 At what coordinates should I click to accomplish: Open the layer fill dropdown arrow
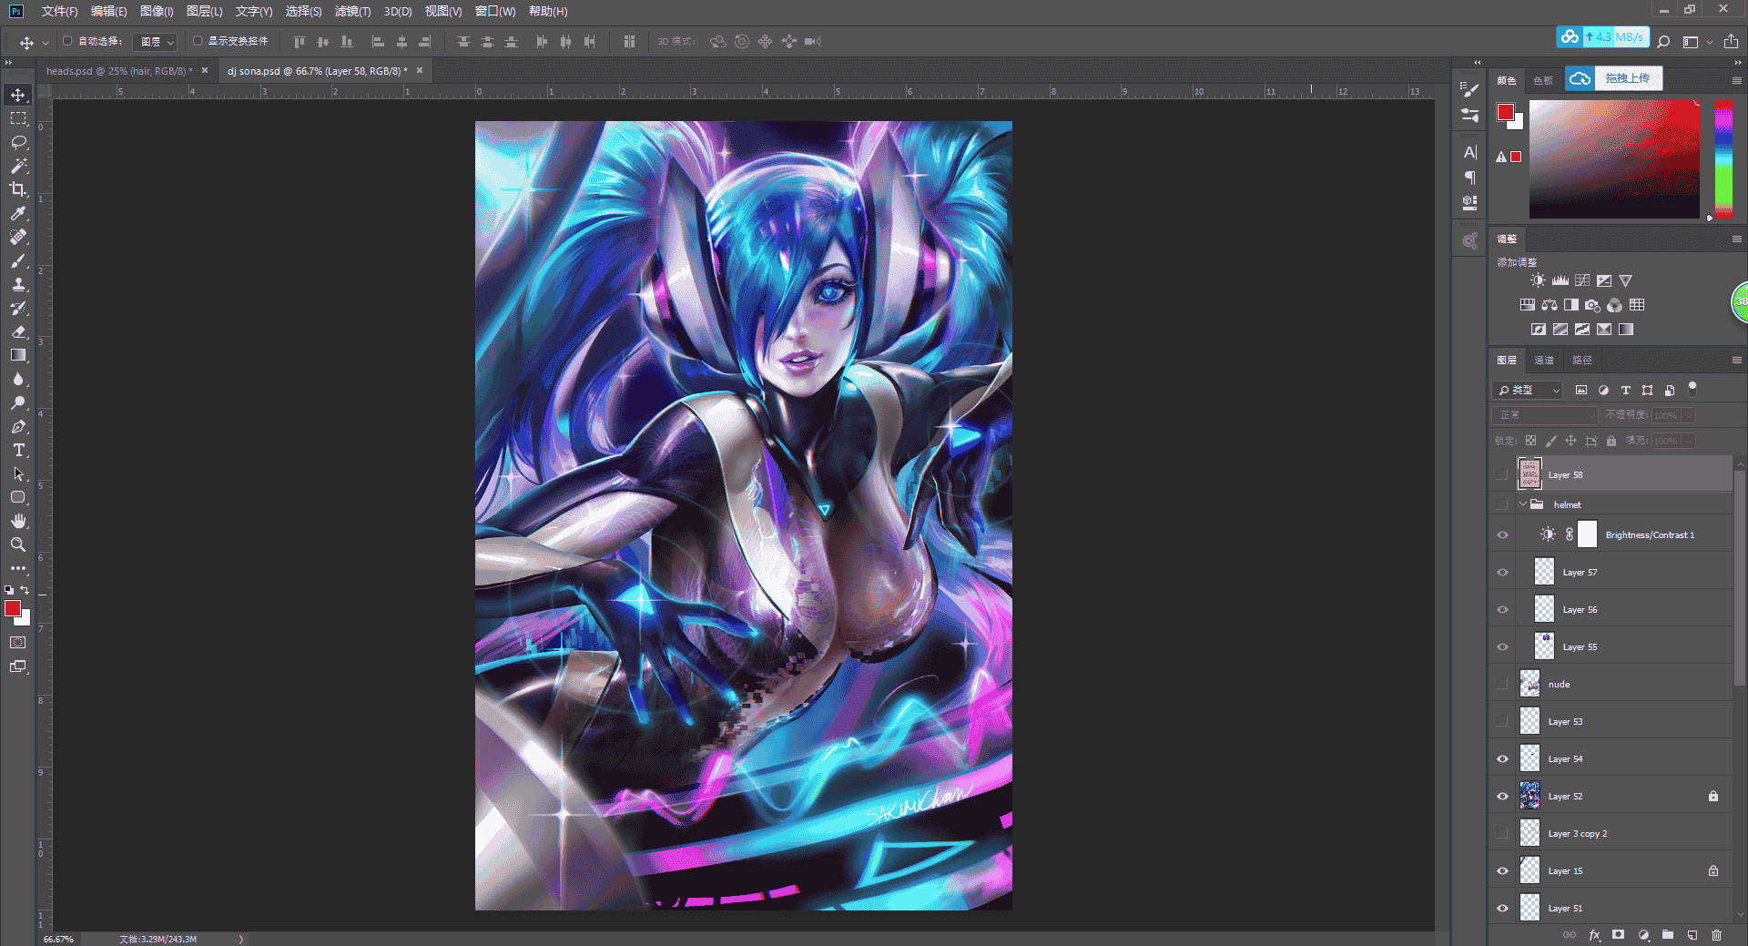(x=1689, y=441)
